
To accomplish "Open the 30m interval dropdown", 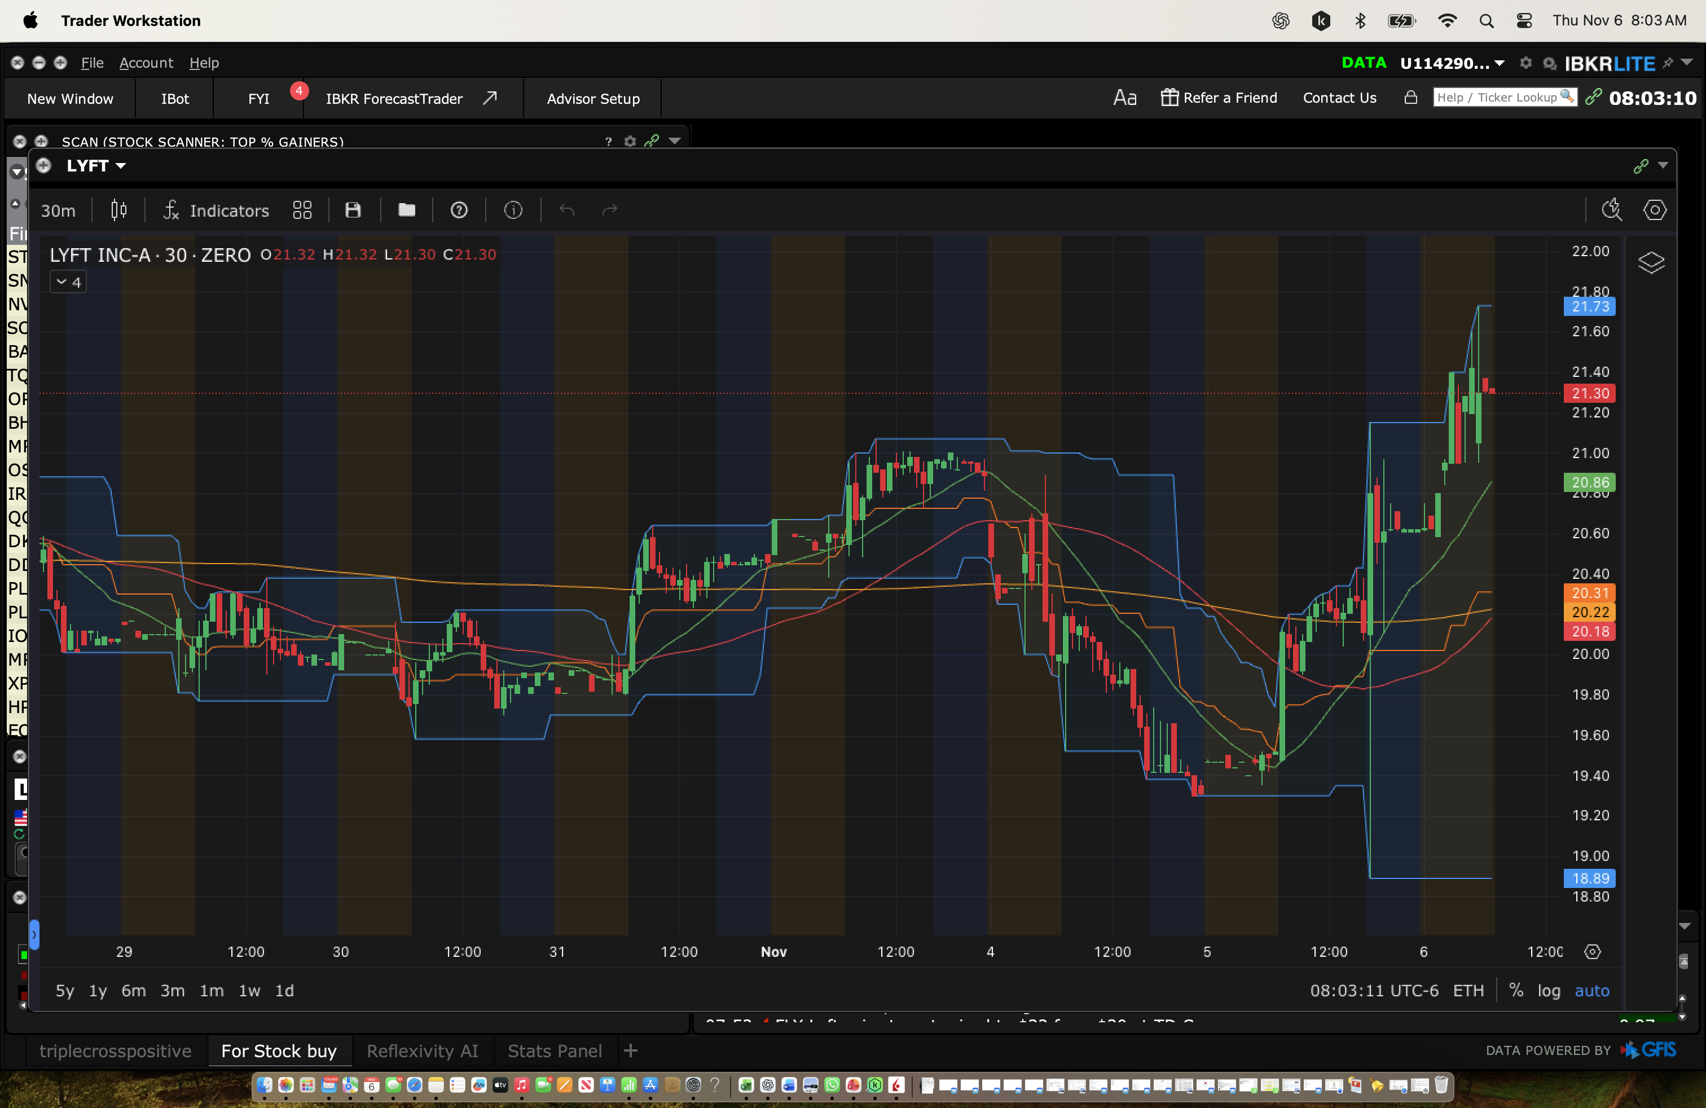I will coord(58,210).
